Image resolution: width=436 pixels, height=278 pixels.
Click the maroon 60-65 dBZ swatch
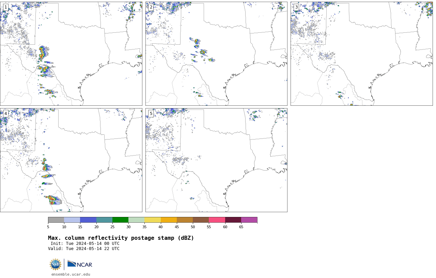coord(233,220)
